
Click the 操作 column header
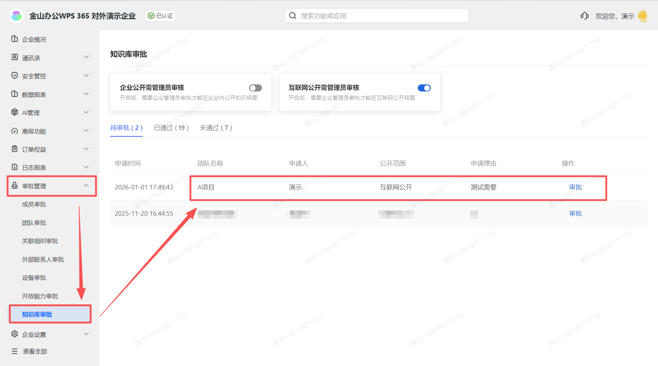pyautogui.click(x=568, y=163)
